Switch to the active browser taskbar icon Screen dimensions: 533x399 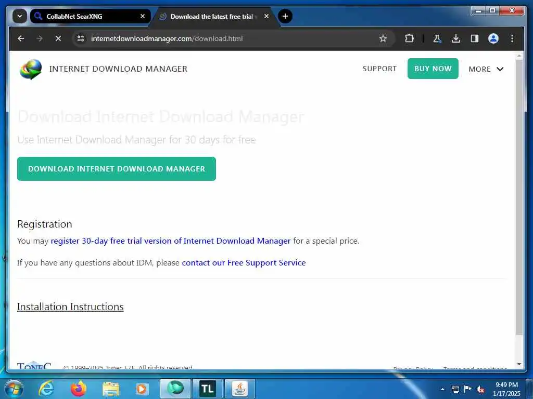pyautogui.click(x=175, y=389)
